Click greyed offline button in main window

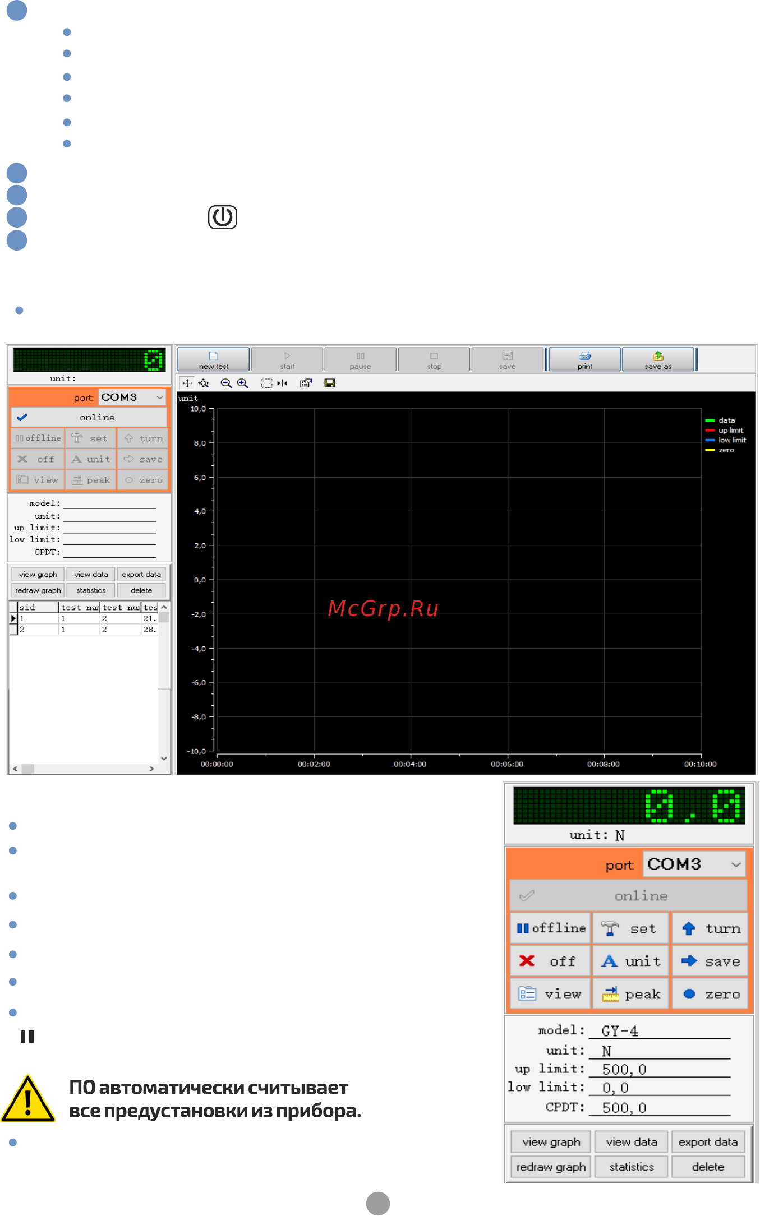[38, 438]
